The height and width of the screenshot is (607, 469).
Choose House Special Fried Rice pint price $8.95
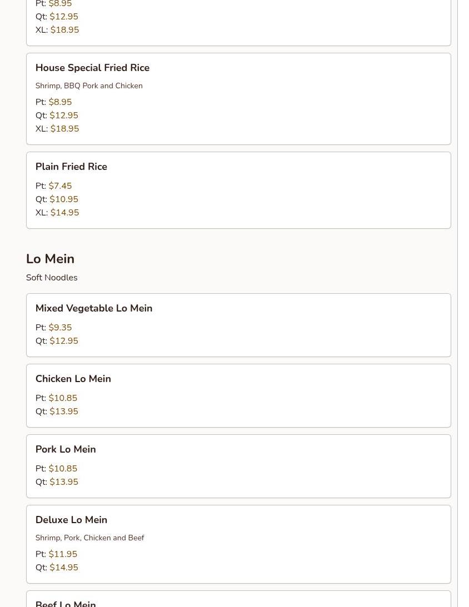click(x=60, y=102)
